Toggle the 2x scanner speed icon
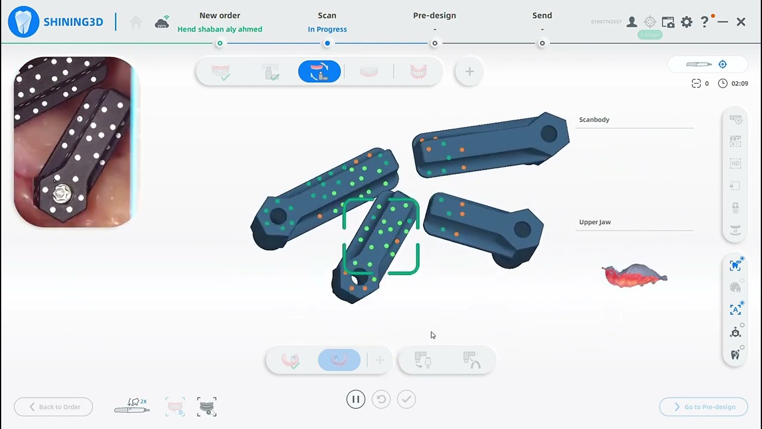This screenshot has height=429, width=762. point(132,406)
